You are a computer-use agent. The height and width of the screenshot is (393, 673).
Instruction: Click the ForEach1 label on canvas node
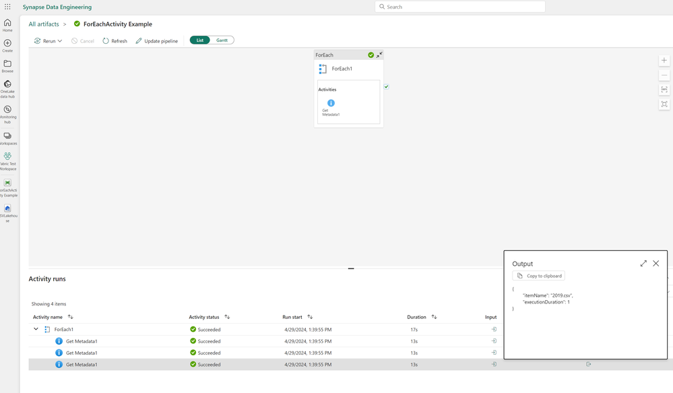342,69
